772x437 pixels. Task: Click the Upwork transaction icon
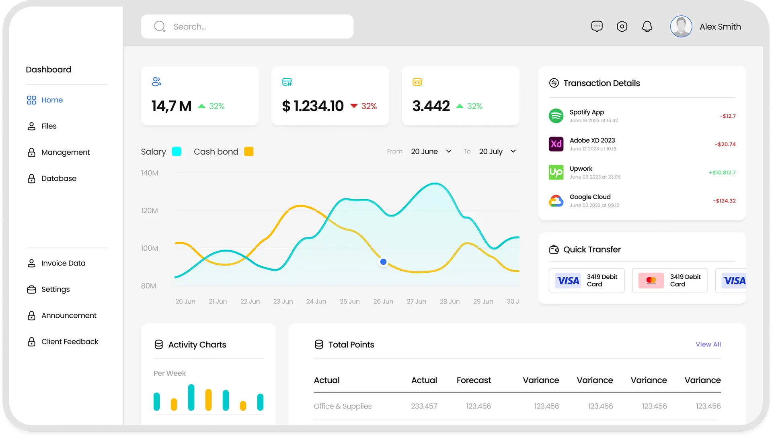[x=556, y=172]
